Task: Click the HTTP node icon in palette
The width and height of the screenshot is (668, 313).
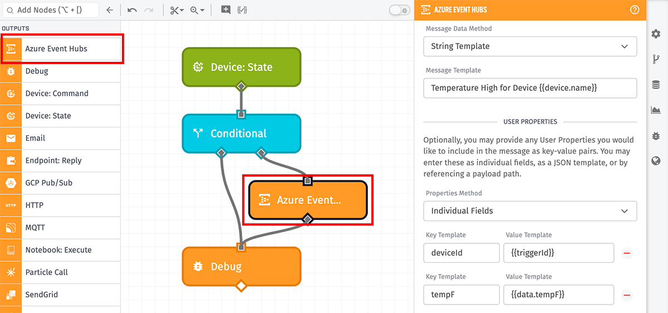Action: (11, 205)
